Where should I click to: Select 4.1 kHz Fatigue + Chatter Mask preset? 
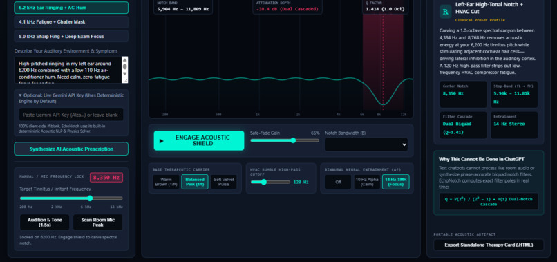tap(71, 21)
